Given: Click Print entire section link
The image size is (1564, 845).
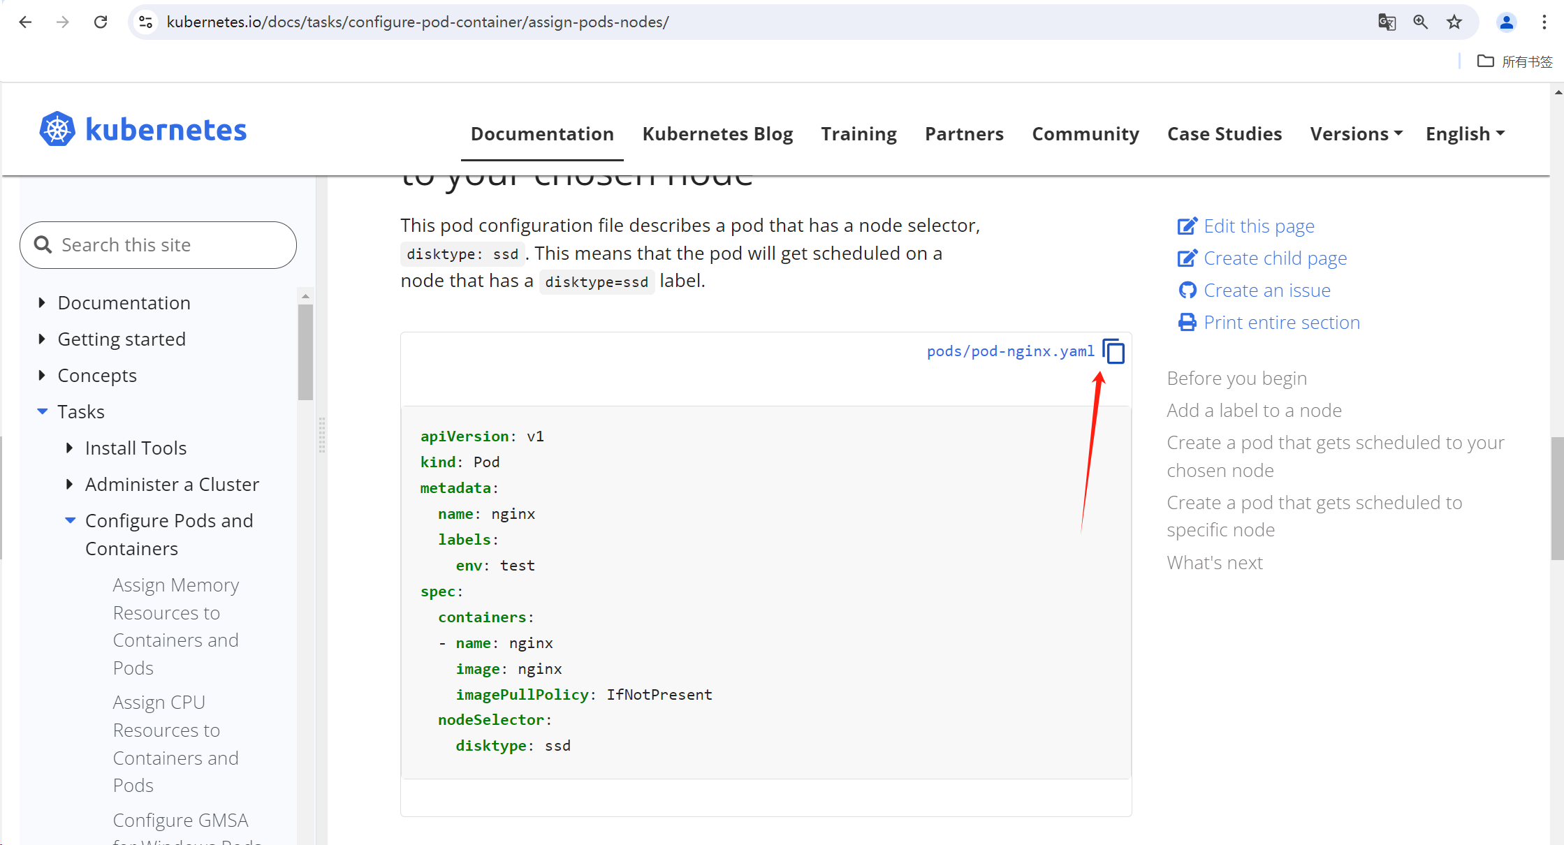Looking at the screenshot, I should coord(1282,322).
